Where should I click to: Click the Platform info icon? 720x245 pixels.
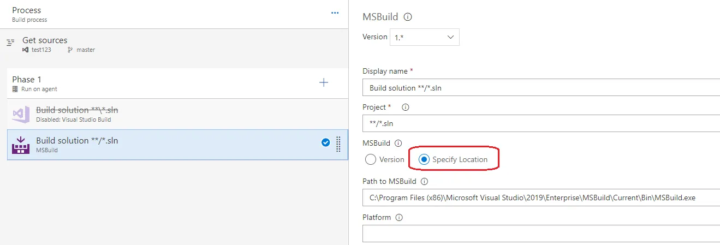point(399,217)
